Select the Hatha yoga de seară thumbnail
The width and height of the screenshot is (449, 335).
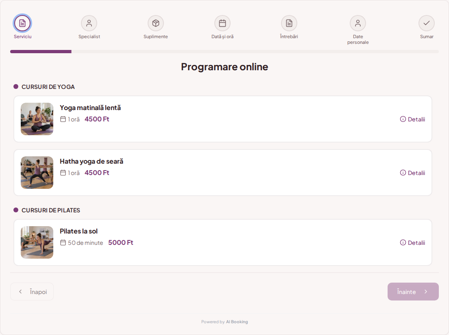(37, 173)
